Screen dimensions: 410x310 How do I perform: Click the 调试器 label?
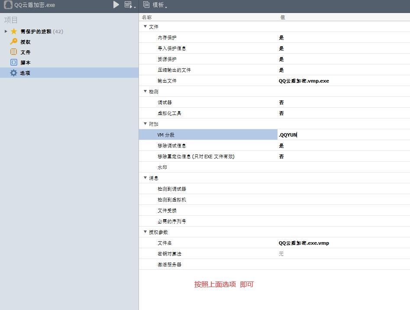165,102
